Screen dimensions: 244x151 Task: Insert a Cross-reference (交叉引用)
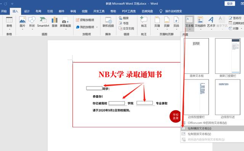[126, 28]
